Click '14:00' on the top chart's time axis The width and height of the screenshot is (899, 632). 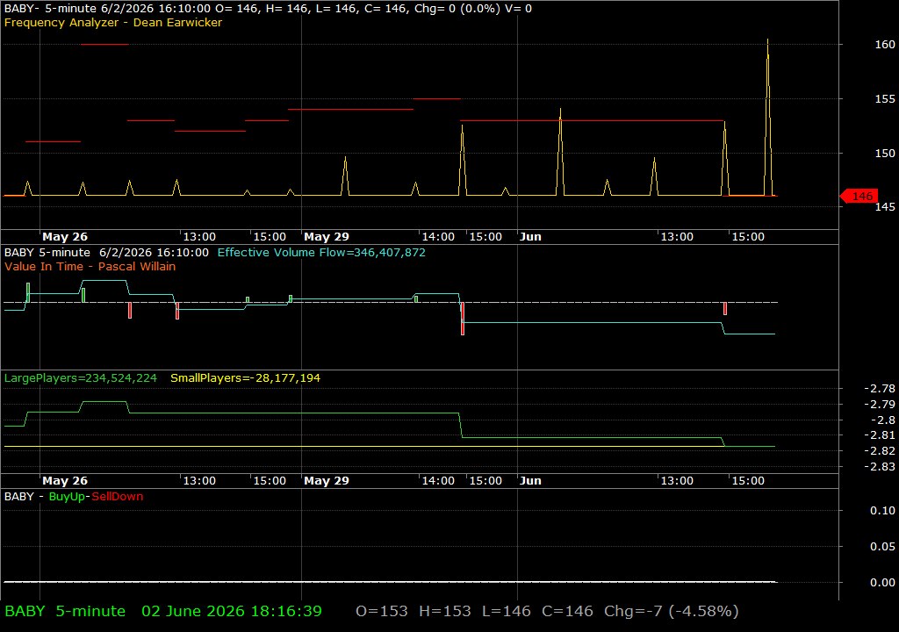click(x=438, y=236)
